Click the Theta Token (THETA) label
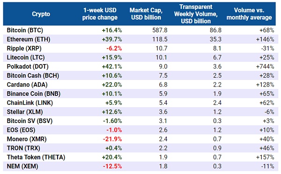This screenshot has height=174, width=281. coord(36,157)
